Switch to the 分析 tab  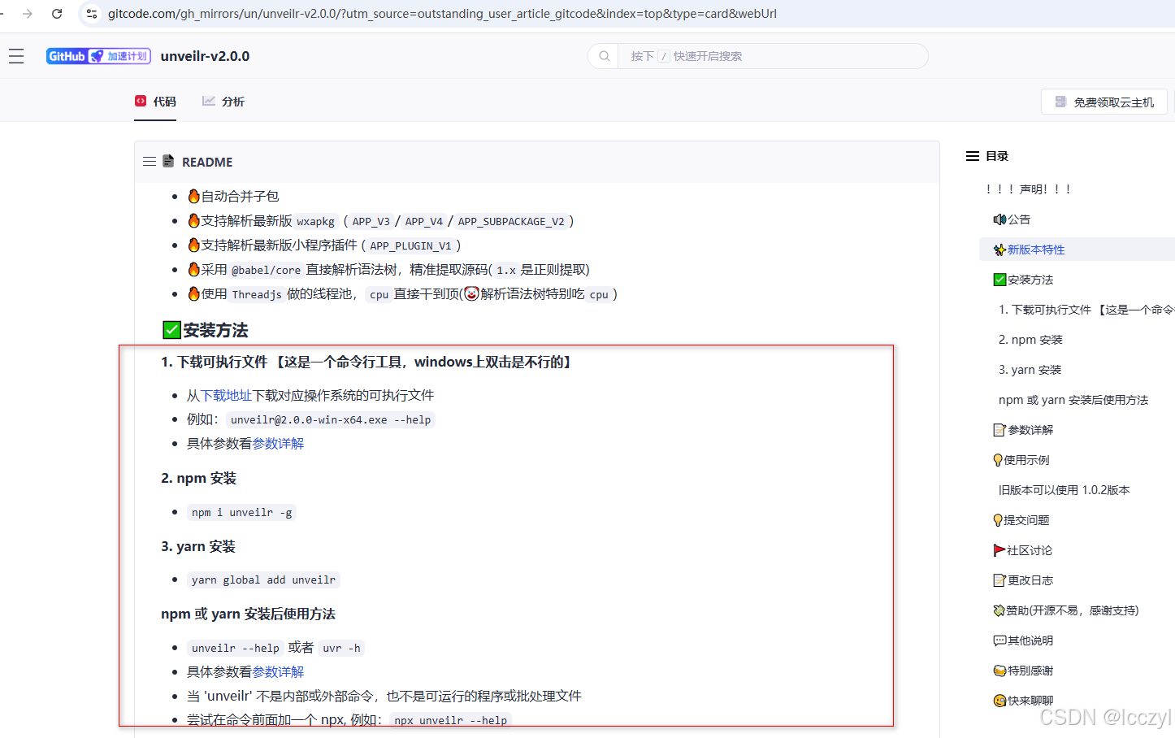pyautogui.click(x=223, y=102)
